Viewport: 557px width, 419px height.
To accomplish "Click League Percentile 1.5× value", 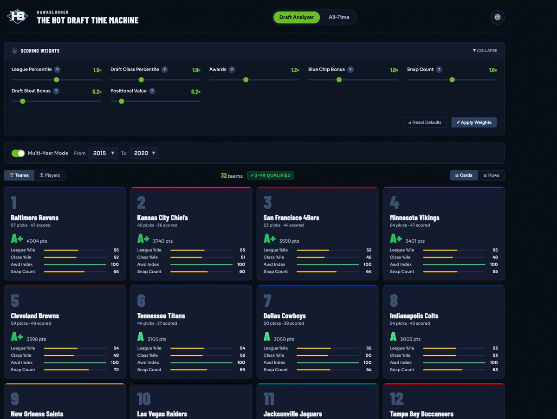I will pos(97,70).
